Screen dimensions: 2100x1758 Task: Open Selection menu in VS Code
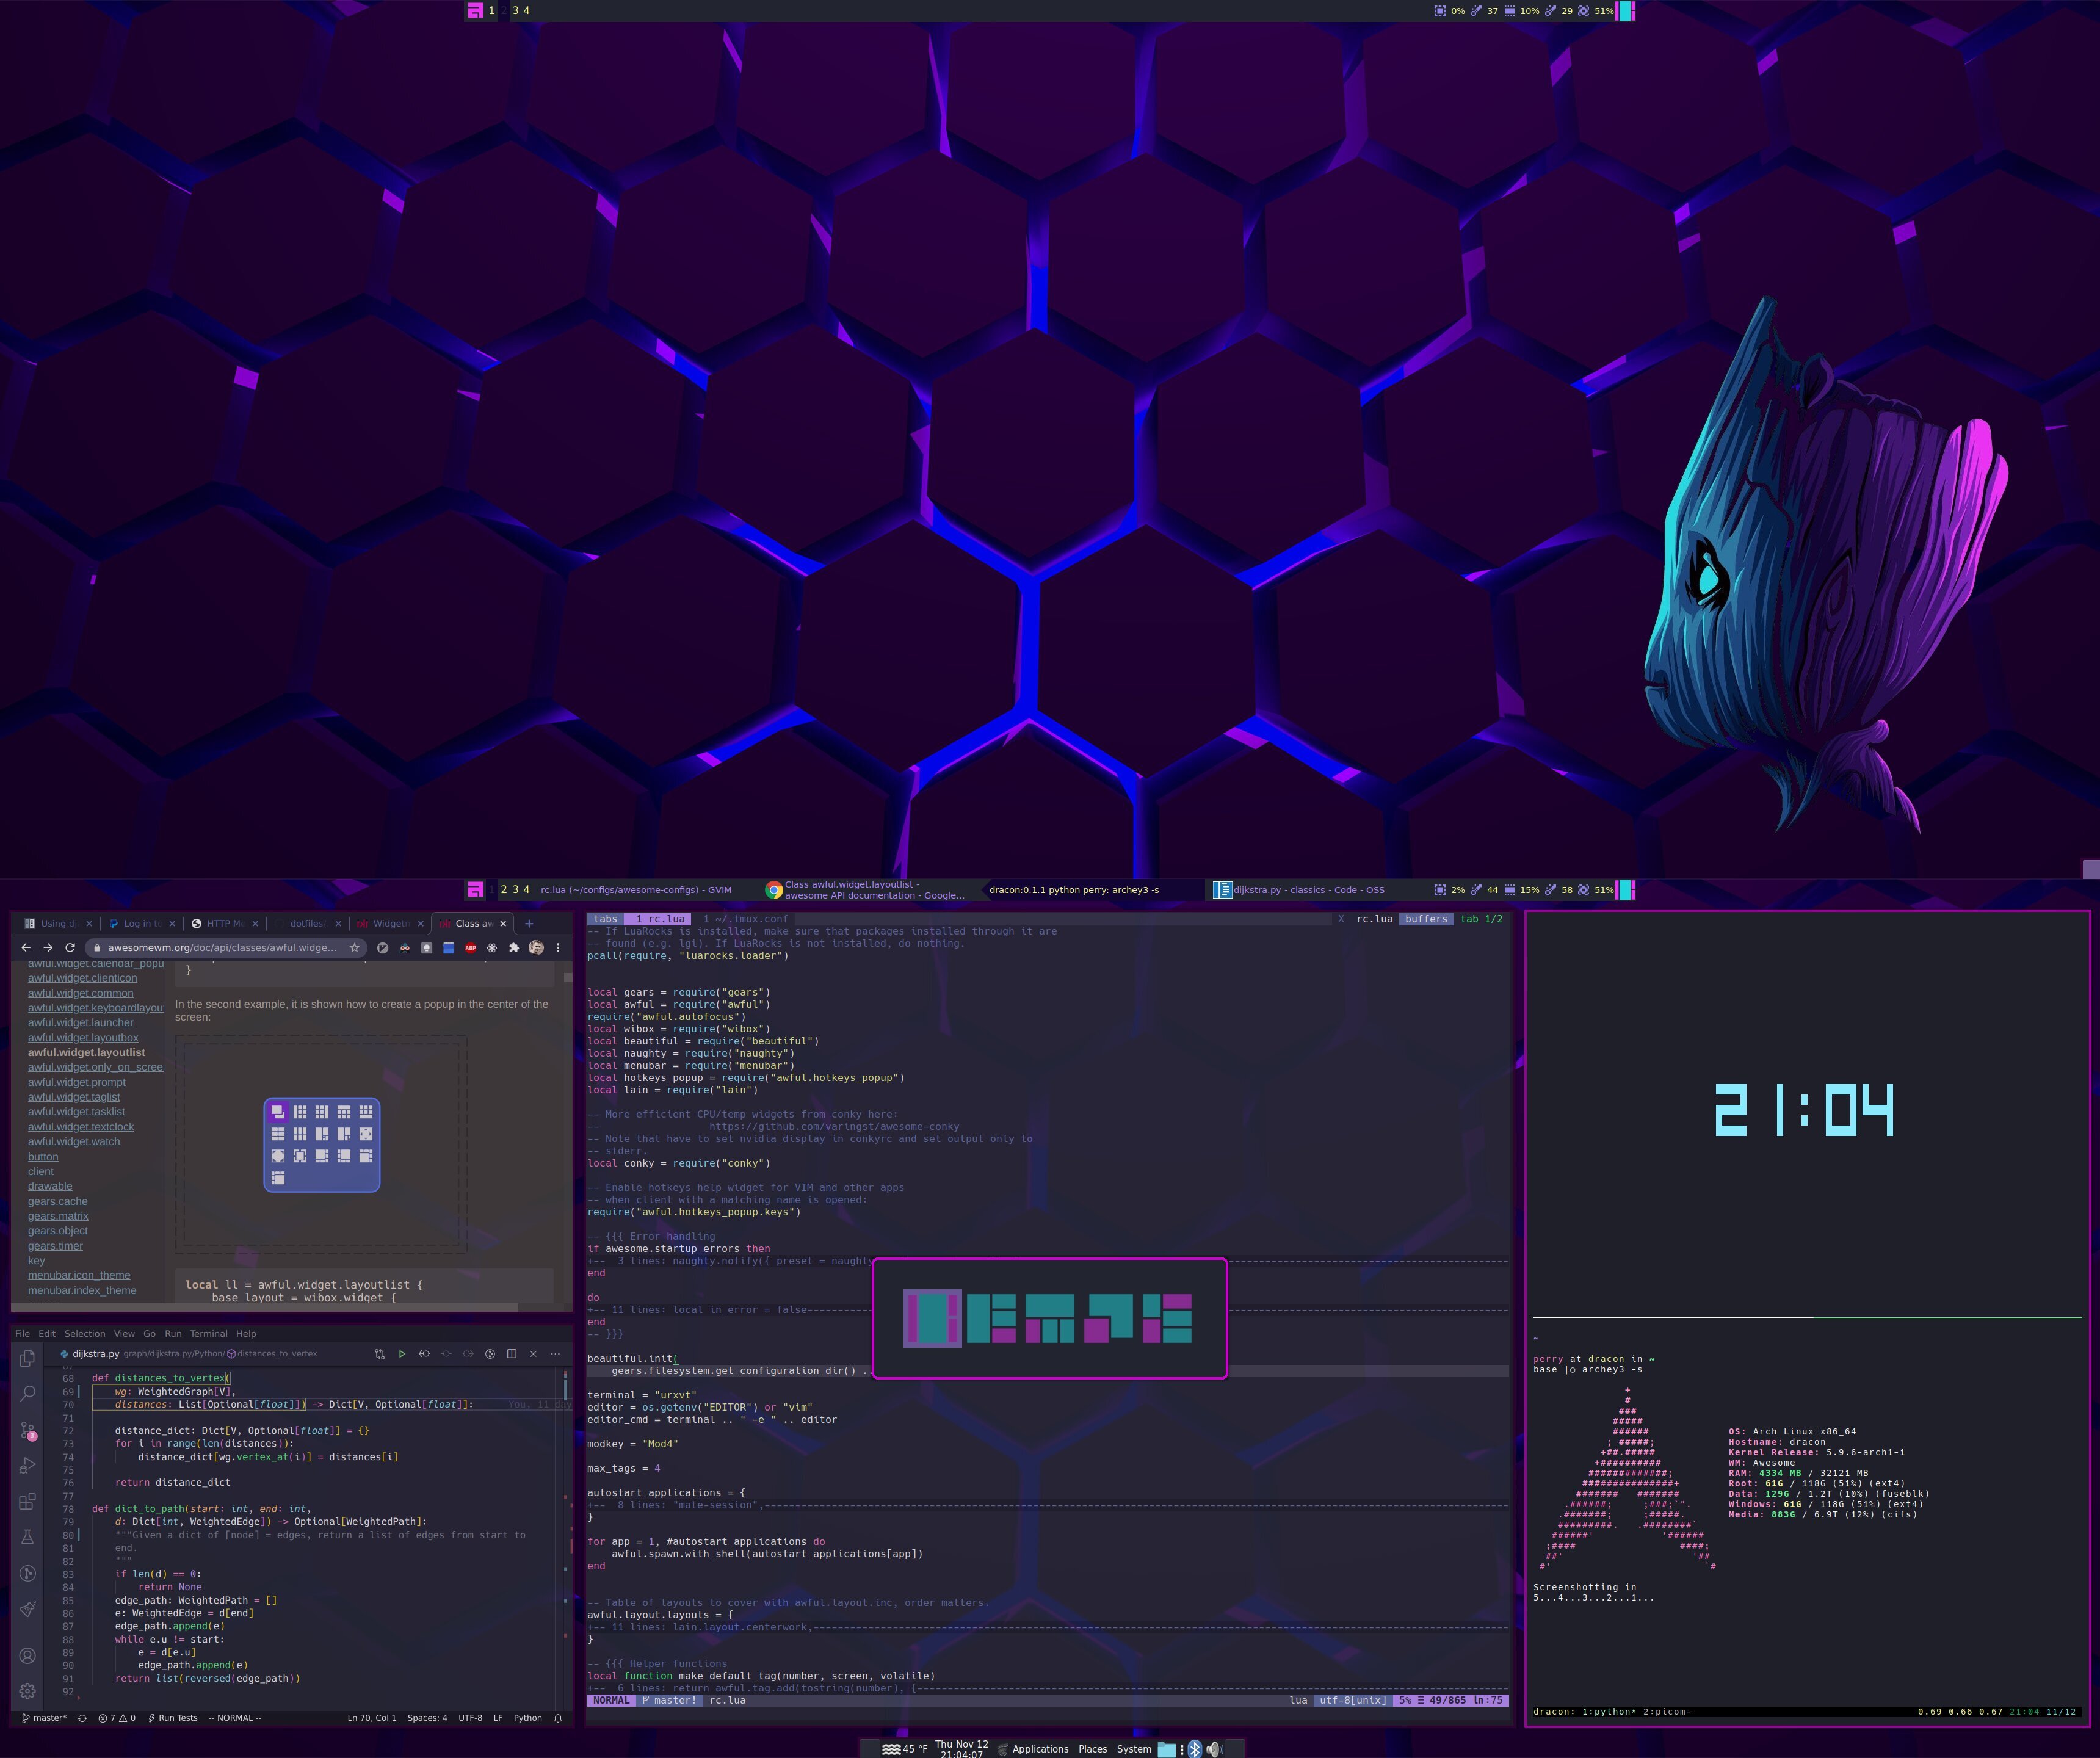(85, 1333)
